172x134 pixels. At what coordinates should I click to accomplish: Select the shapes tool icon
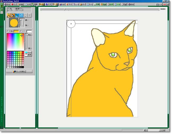(21, 16)
